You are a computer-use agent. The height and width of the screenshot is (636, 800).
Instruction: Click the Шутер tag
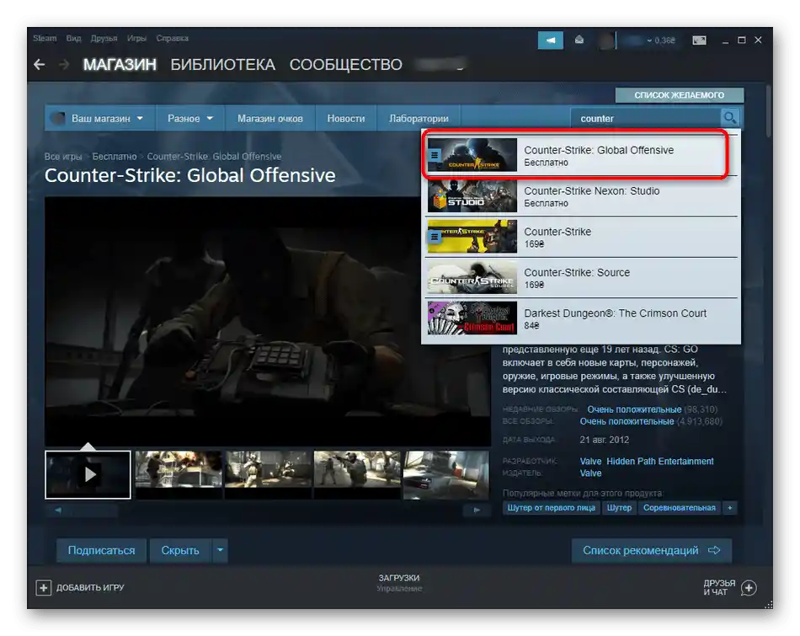tap(619, 508)
